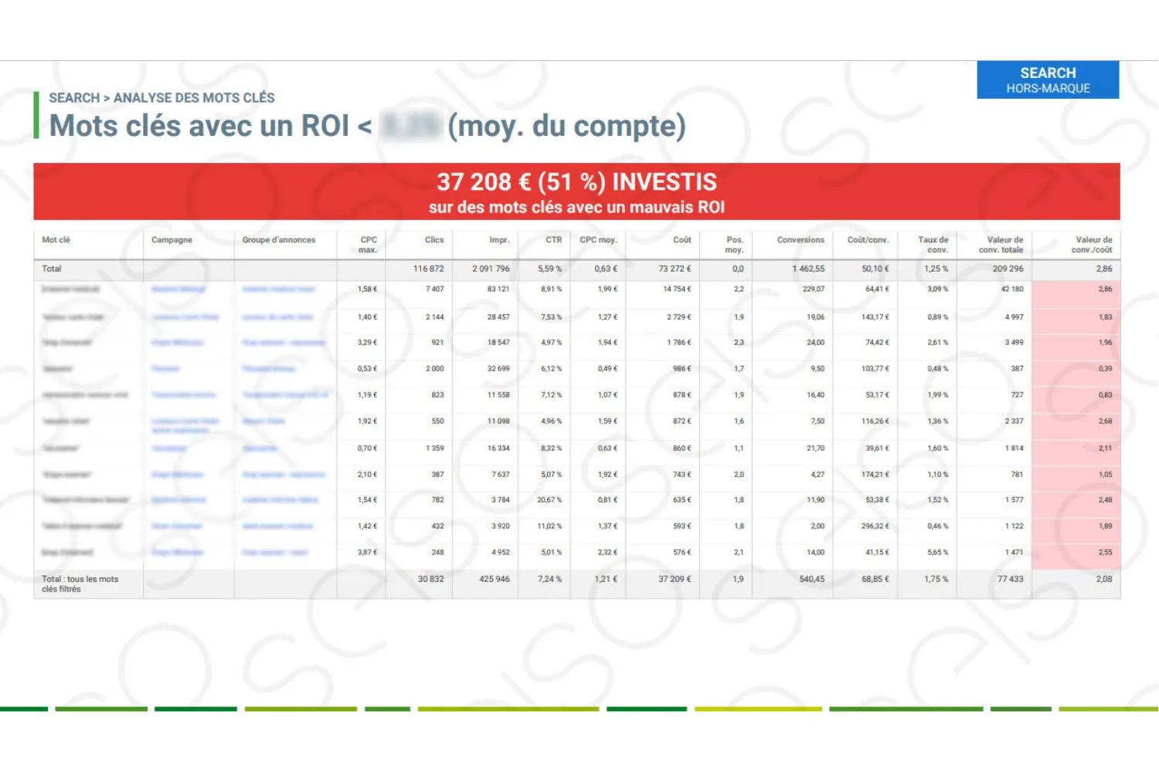The image size is (1159, 772).
Task: Sort by the CPC max. column header
Action: [368, 245]
